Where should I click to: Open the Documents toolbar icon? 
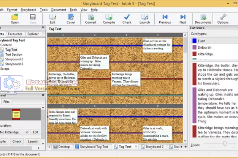tap(203, 19)
